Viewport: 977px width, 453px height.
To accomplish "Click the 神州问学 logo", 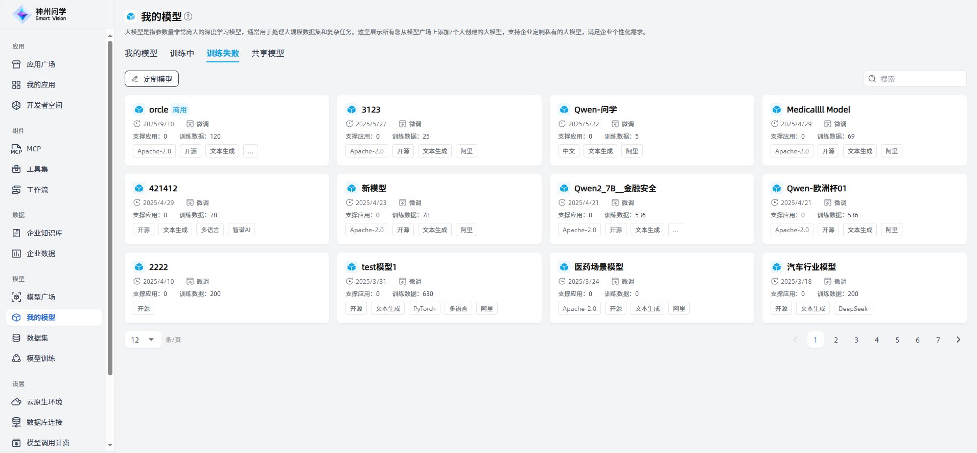I will [40, 14].
